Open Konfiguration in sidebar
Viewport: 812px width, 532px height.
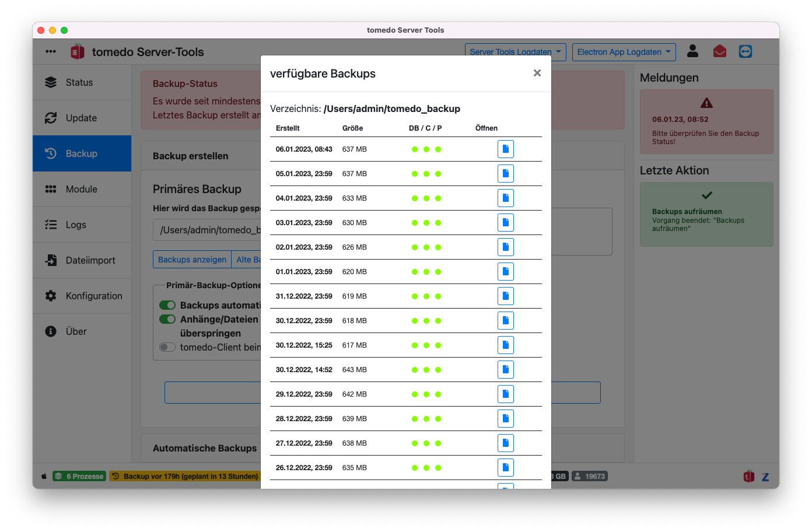click(82, 296)
